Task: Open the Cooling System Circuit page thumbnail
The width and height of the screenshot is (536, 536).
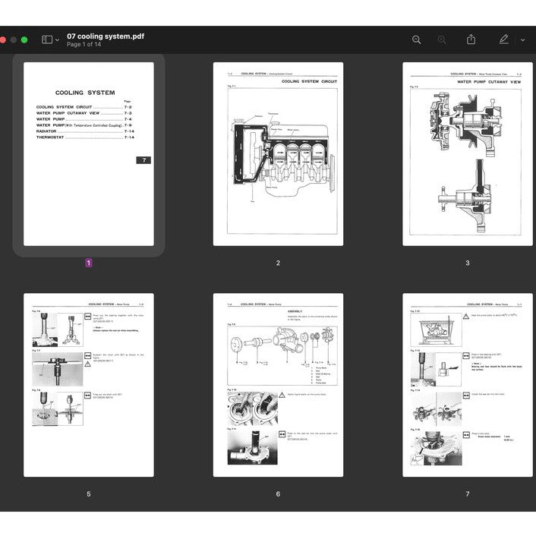Action: [278, 154]
